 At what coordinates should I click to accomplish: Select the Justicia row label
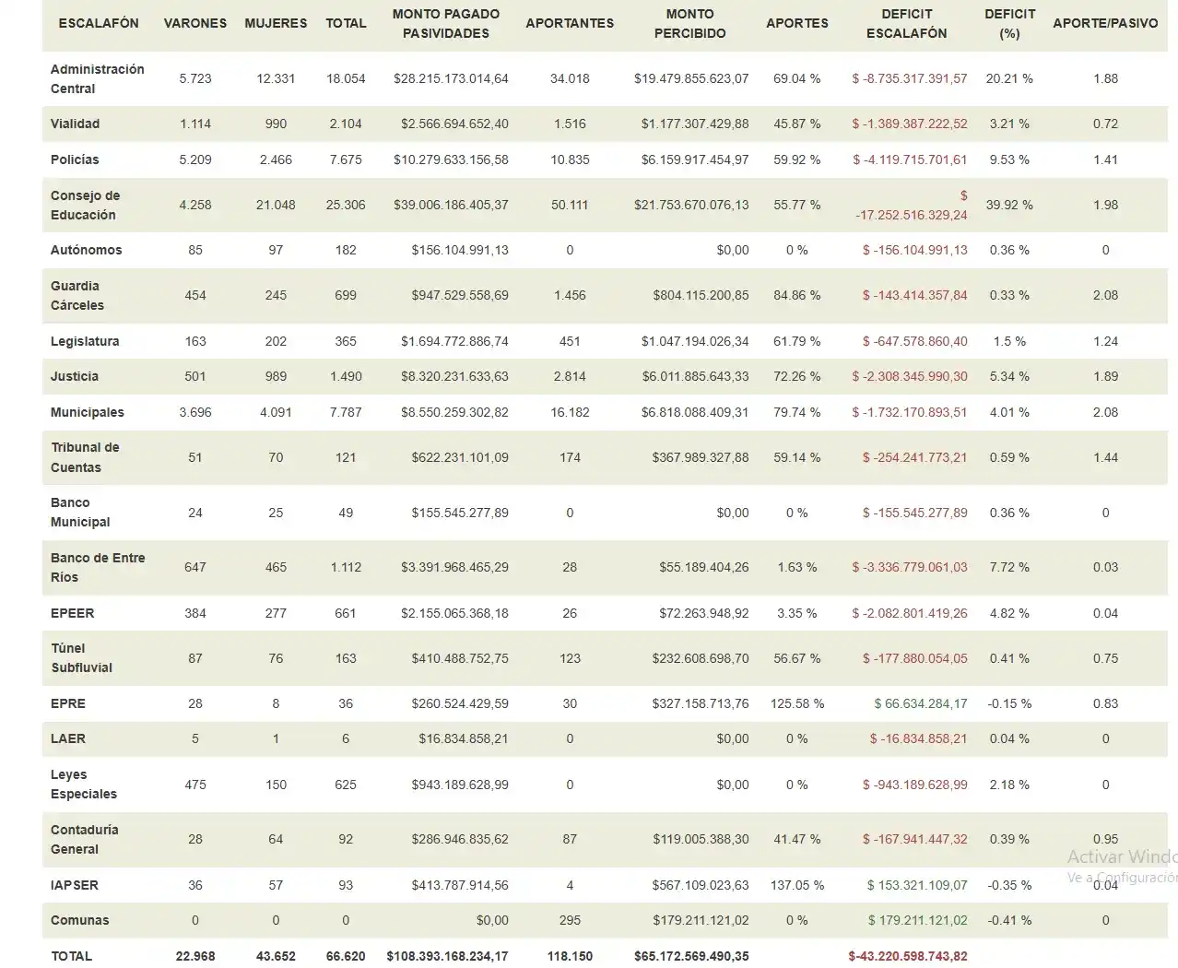tap(75, 376)
